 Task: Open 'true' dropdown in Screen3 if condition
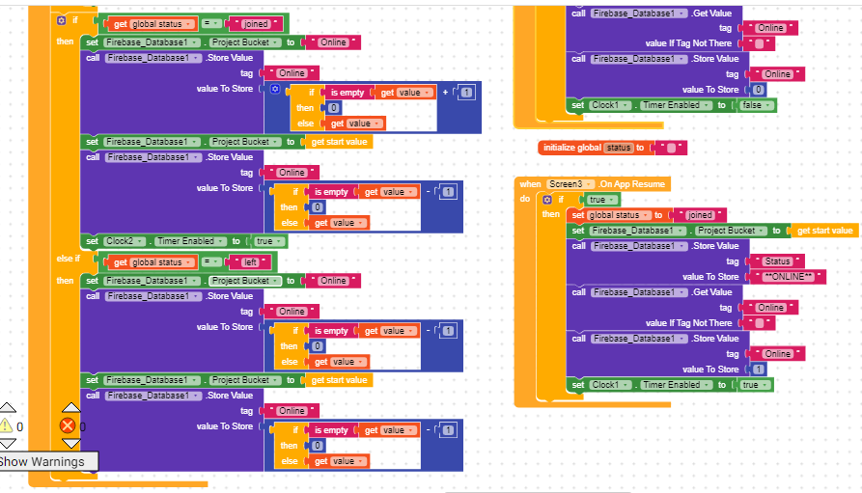coord(601,200)
